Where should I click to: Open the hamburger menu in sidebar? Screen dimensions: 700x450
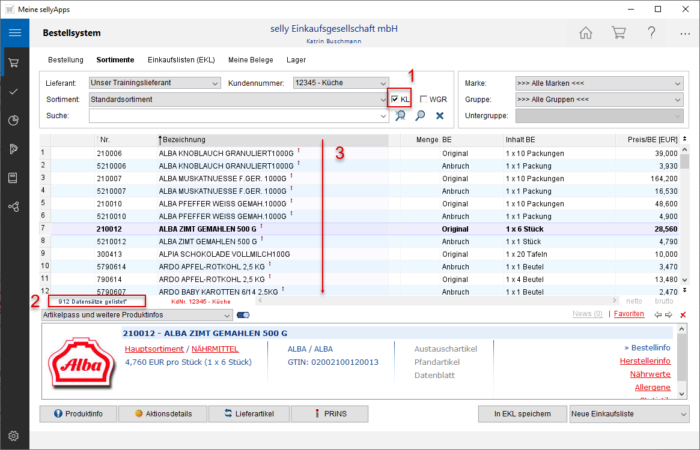pos(14,33)
